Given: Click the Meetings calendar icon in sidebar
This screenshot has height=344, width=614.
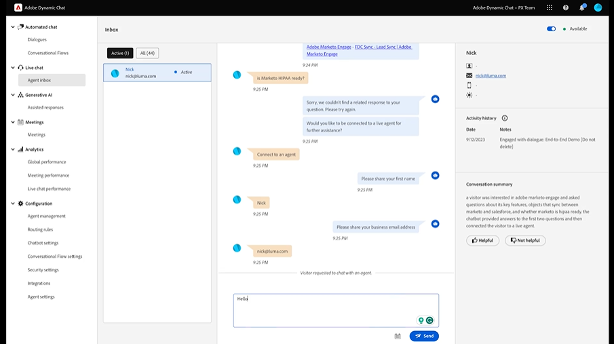Looking at the screenshot, I should coord(21,122).
